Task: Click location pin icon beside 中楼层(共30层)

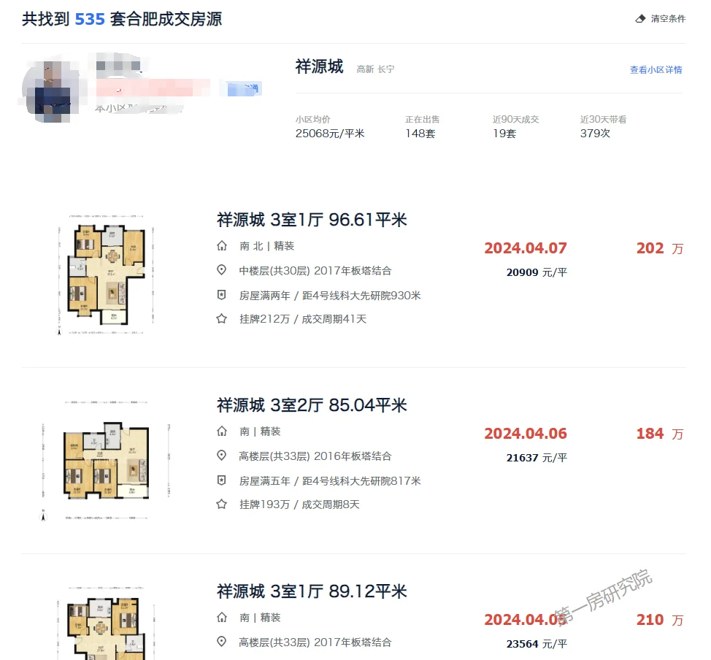Action: [x=222, y=270]
